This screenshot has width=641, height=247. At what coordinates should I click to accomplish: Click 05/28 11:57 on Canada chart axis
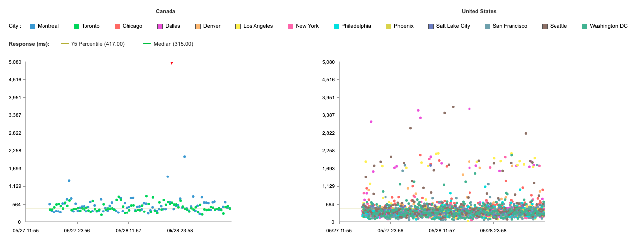point(129,230)
